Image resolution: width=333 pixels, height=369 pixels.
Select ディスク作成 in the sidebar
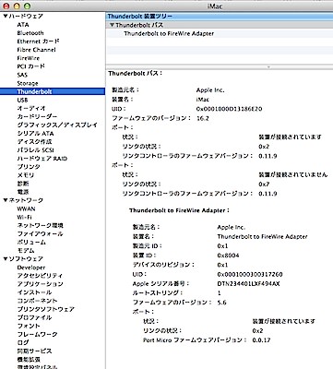pos(34,142)
